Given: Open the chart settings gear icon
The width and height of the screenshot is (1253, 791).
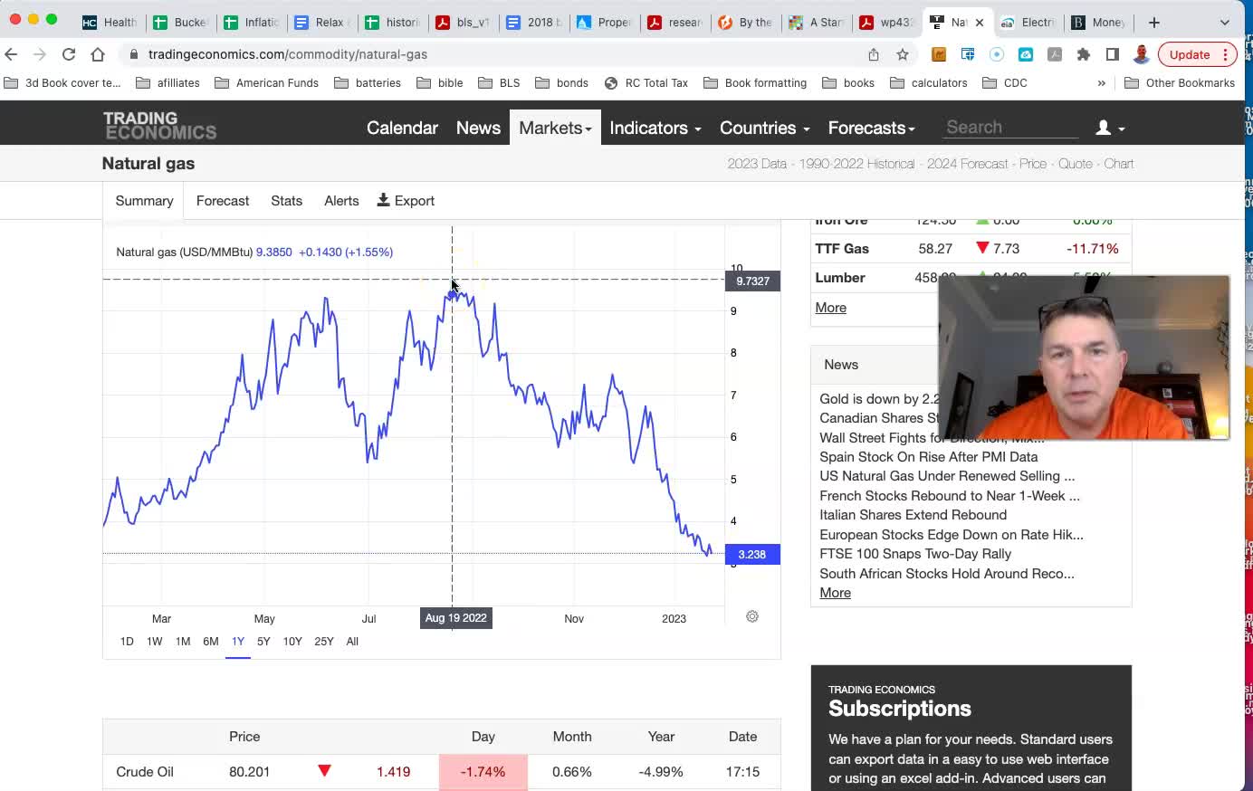Looking at the screenshot, I should click(752, 616).
